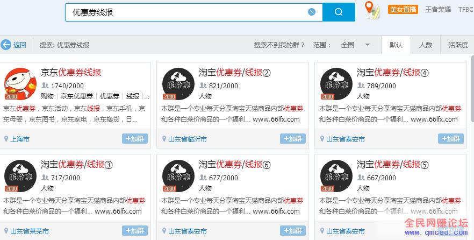Screen dimensions: 474x240
Task: Open avatar of 淘宝优惠券/线报③ group
Action: (20, 176)
